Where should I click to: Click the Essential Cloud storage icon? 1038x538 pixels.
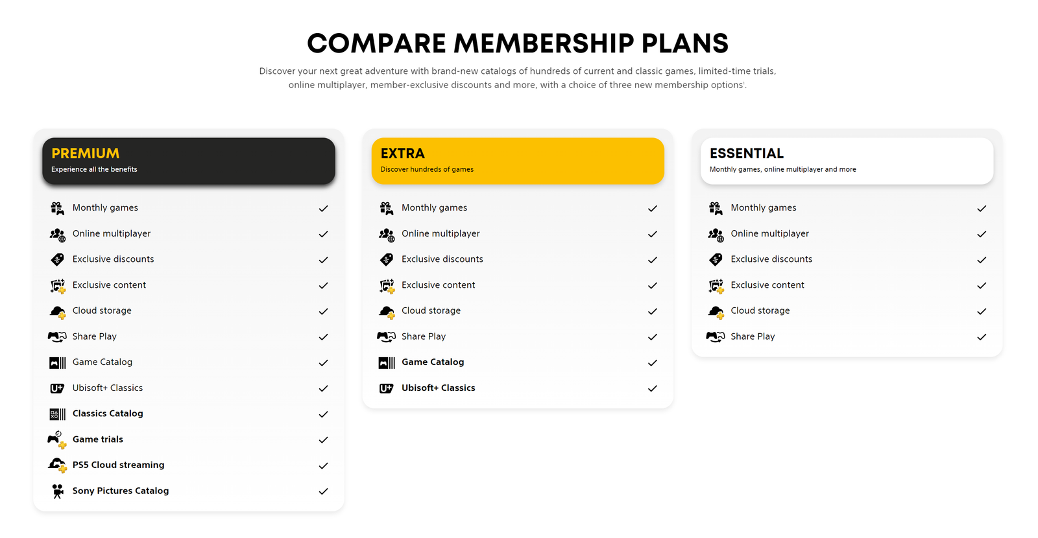(x=716, y=311)
